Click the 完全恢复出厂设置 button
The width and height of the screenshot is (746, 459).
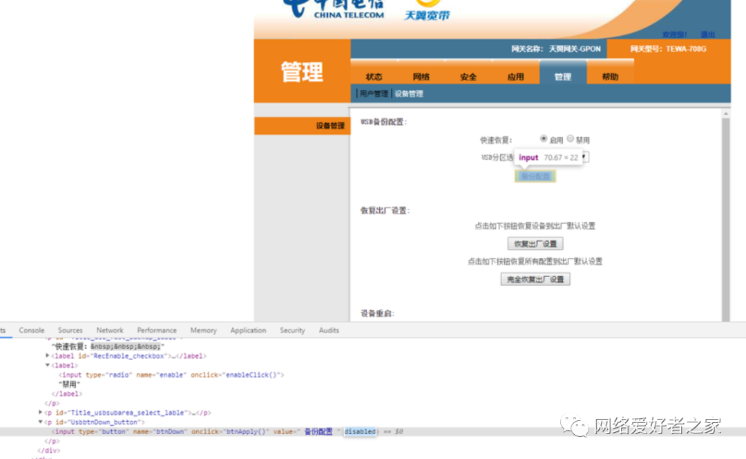click(x=535, y=279)
